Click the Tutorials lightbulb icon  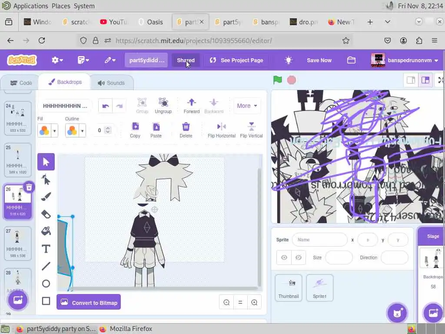pos(289,60)
